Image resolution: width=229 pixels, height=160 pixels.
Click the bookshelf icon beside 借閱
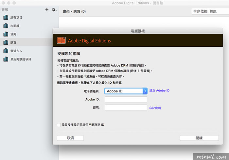(x=6, y=34)
